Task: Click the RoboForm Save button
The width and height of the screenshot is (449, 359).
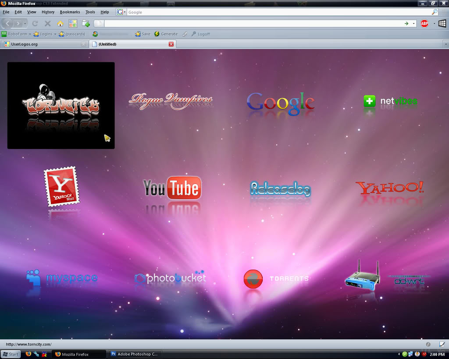Action: pos(143,34)
